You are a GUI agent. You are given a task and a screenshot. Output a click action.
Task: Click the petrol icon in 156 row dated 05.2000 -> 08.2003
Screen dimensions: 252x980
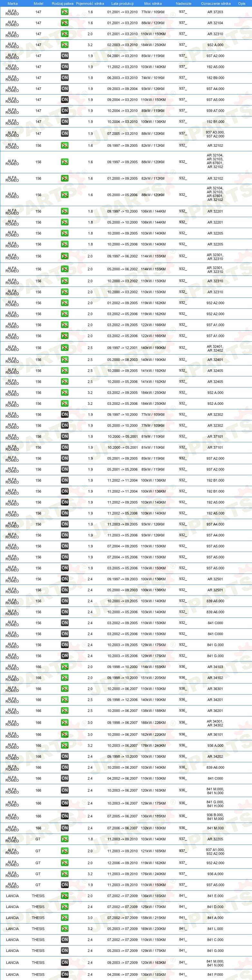tap(65, 360)
